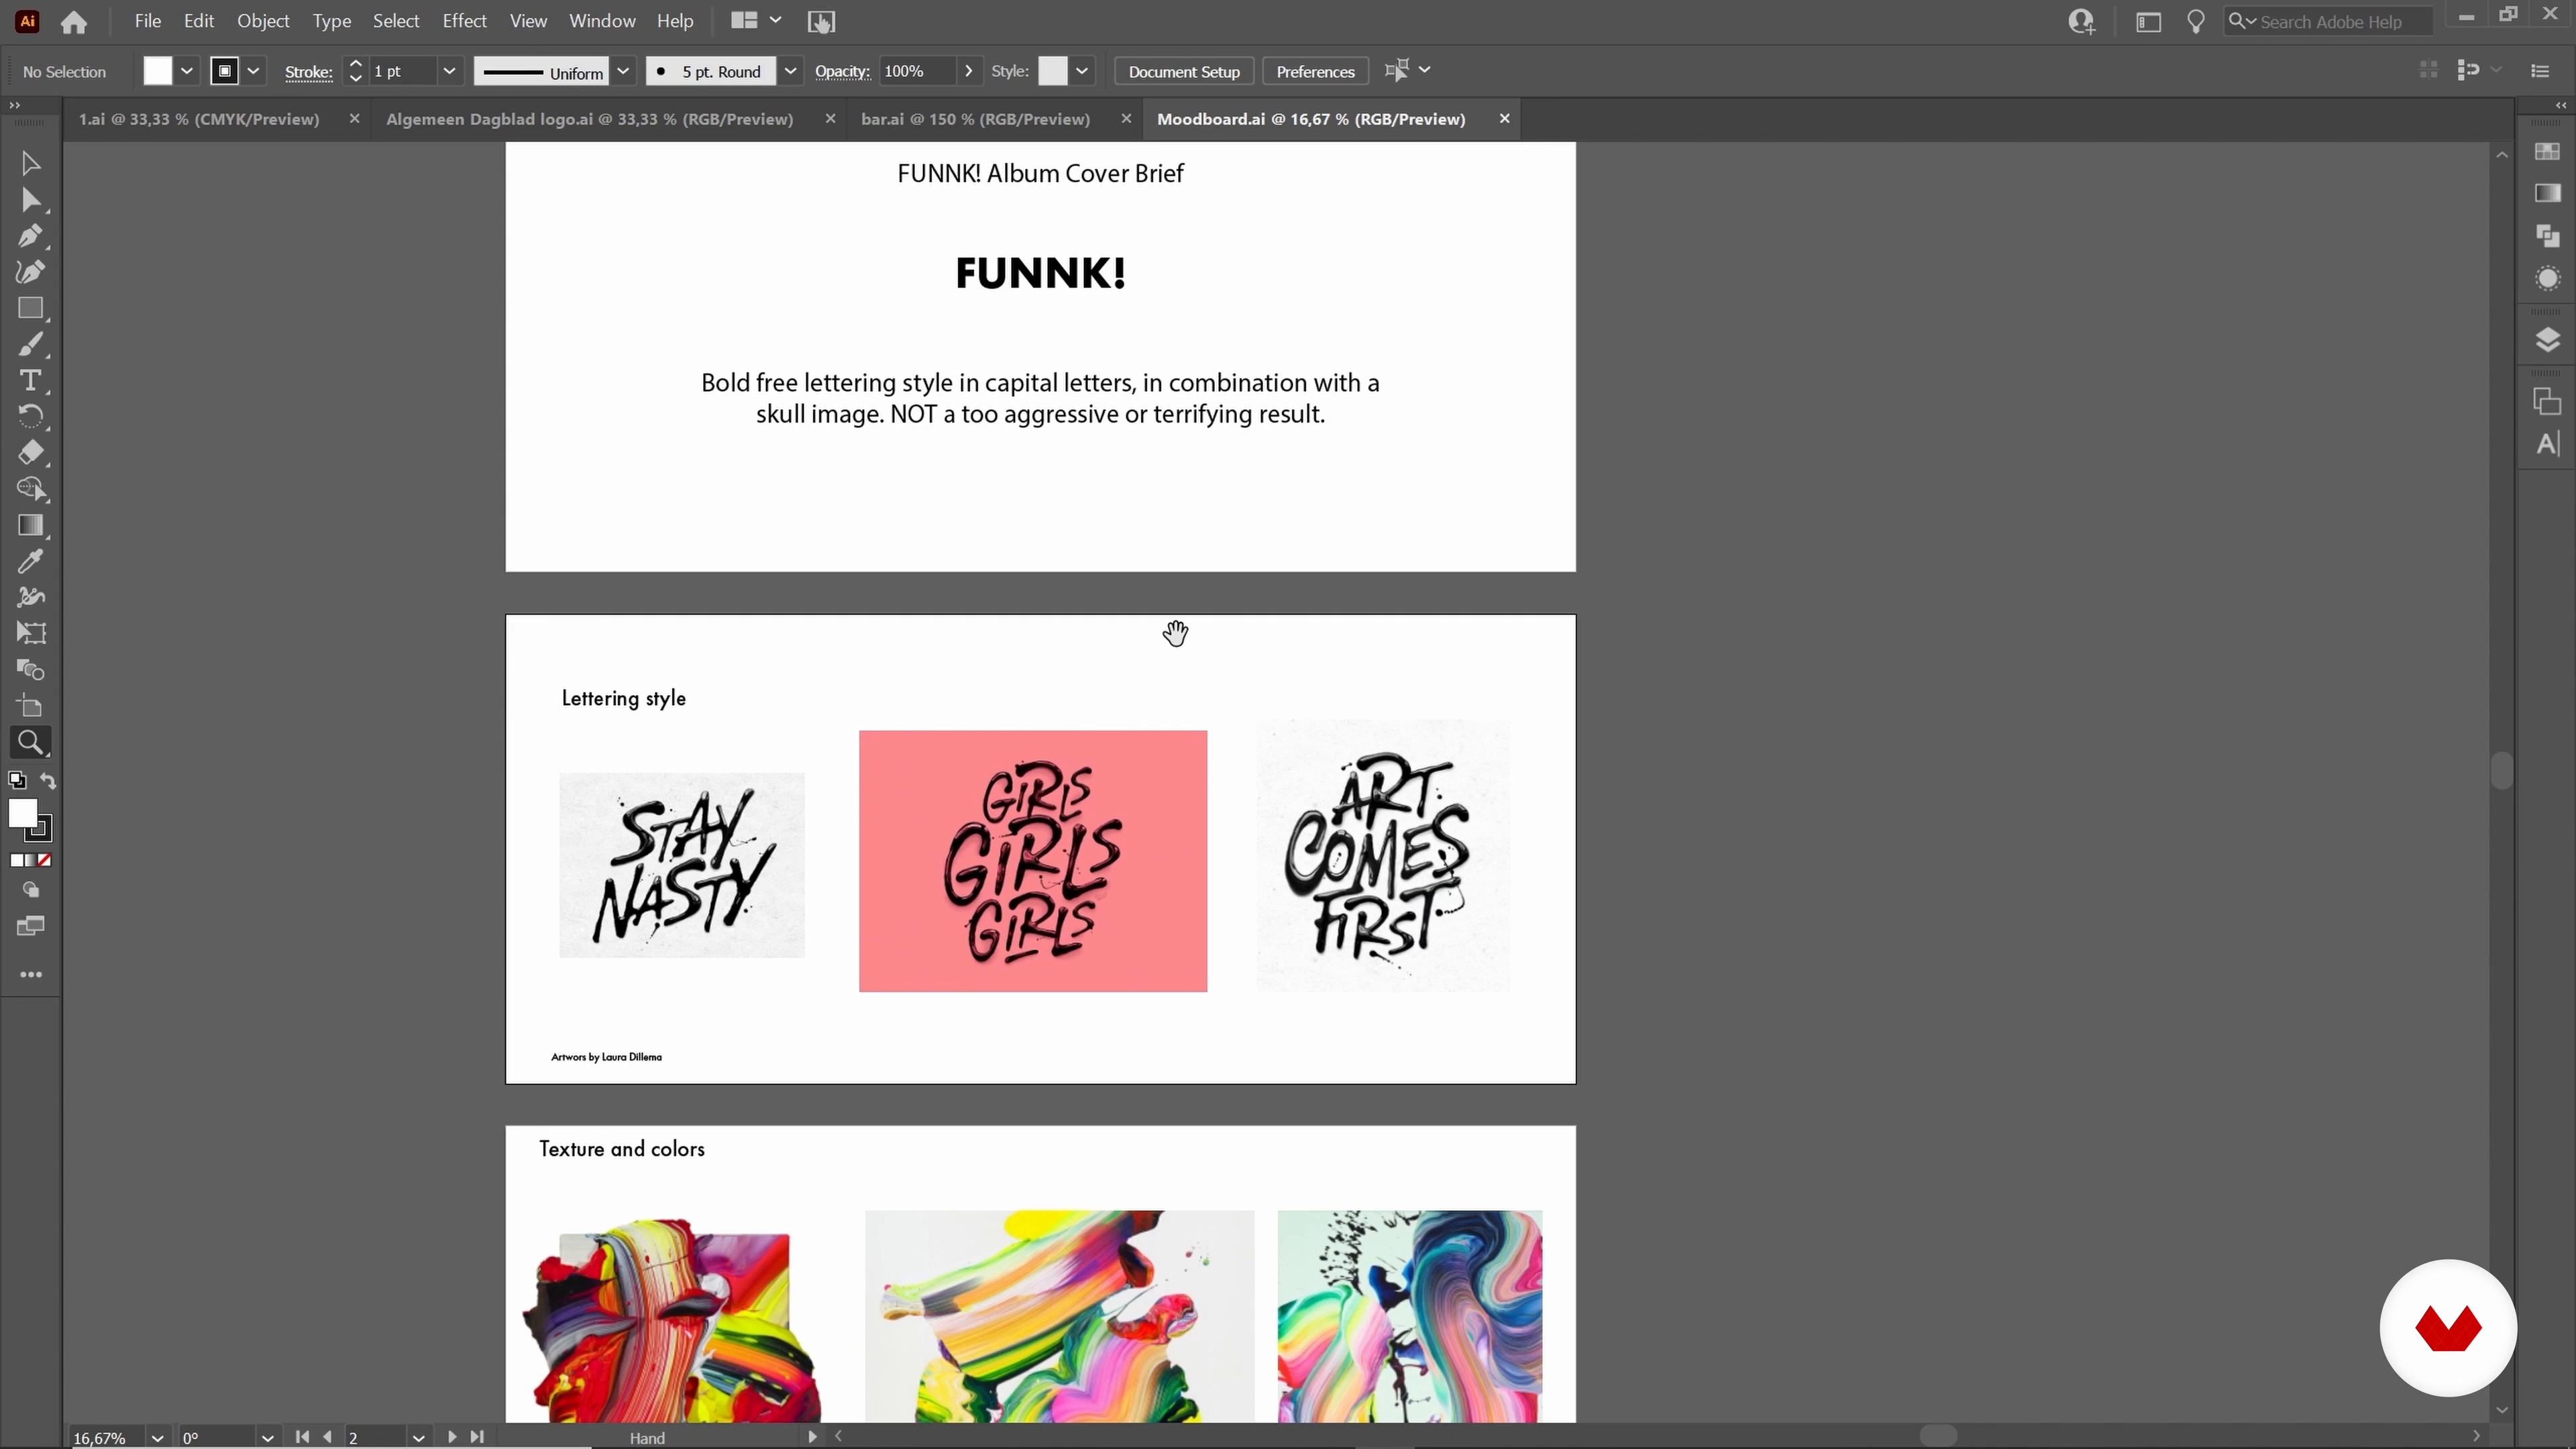Close the Moodboard.ai tab
2576x1449 pixels.
[1504, 119]
